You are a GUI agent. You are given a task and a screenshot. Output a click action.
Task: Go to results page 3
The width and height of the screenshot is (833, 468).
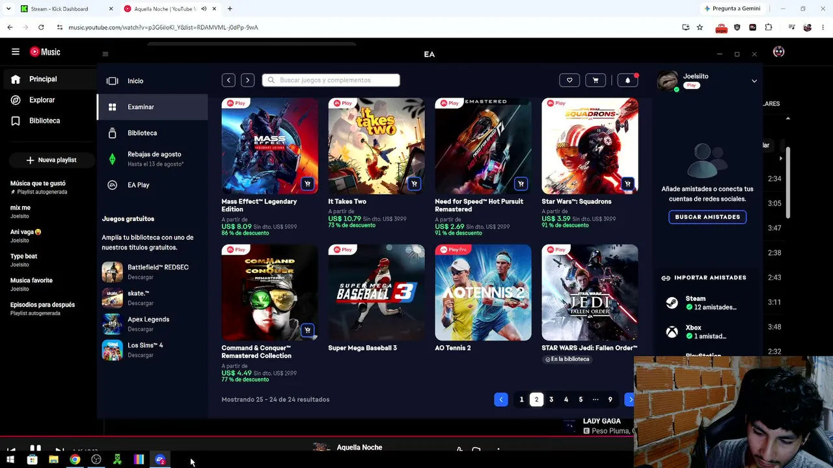(x=551, y=399)
